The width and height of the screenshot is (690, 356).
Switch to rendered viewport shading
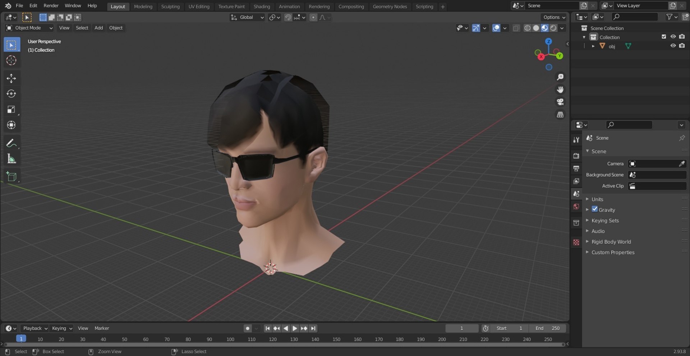553,28
